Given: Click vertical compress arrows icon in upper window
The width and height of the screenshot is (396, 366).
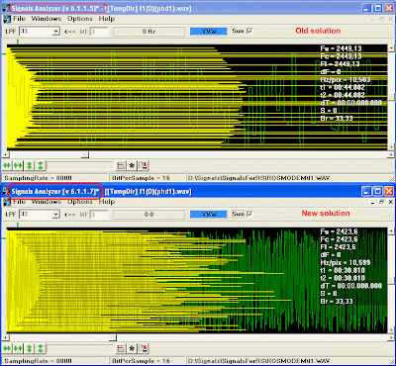Looking at the screenshot, I should pyautogui.click(x=41, y=165).
